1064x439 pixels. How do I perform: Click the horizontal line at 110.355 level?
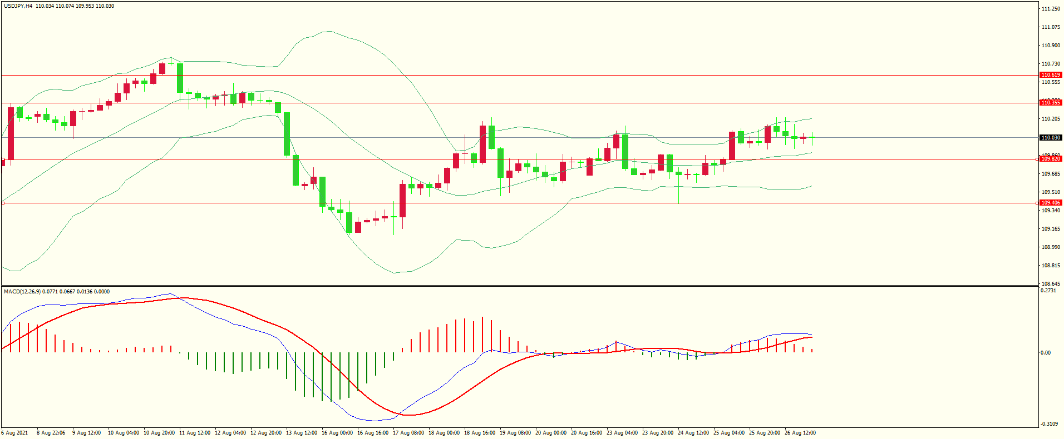520,103
